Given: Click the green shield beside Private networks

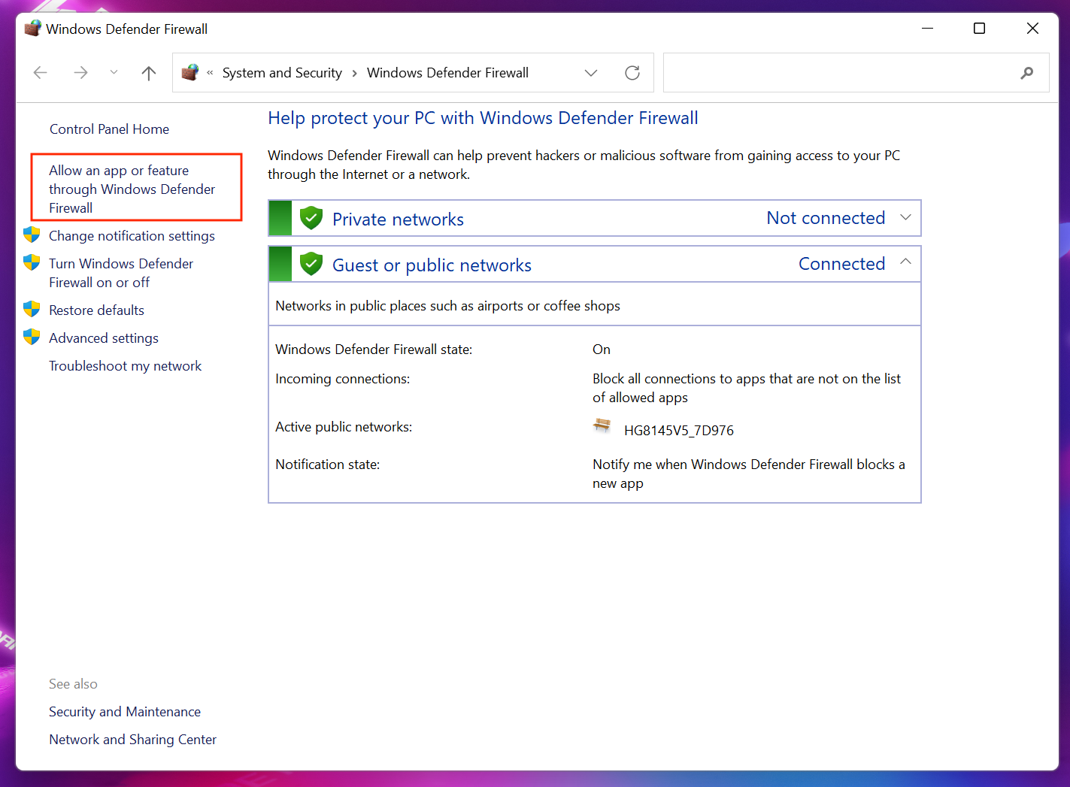Looking at the screenshot, I should point(311,219).
